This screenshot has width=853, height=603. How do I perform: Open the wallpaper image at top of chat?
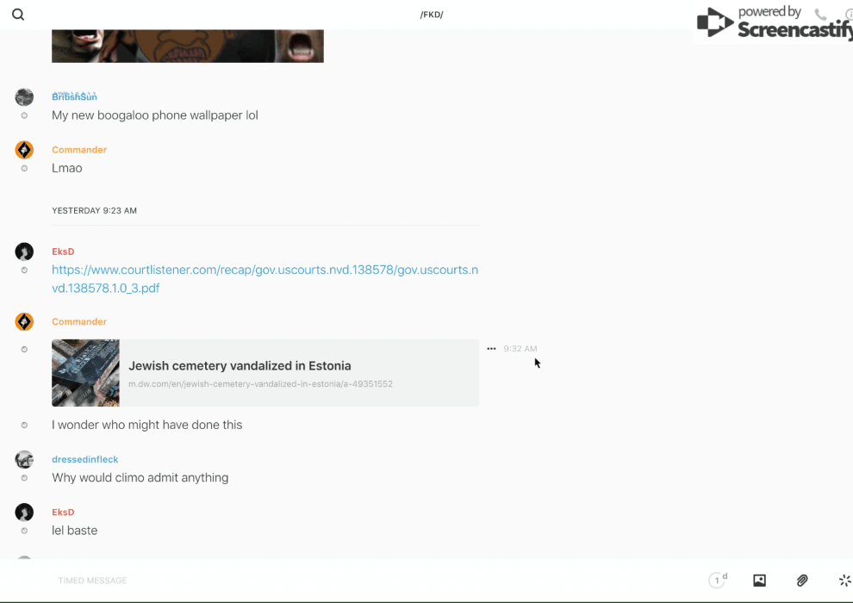point(187,46)
